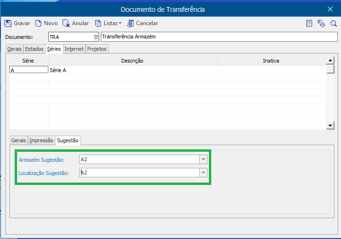Click the magnifier search icon
341x239 pixels.
333,23
